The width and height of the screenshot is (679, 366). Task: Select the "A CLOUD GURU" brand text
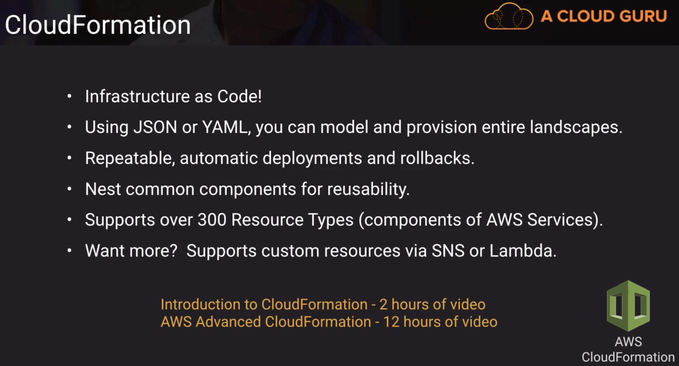[x=604, y=16]
